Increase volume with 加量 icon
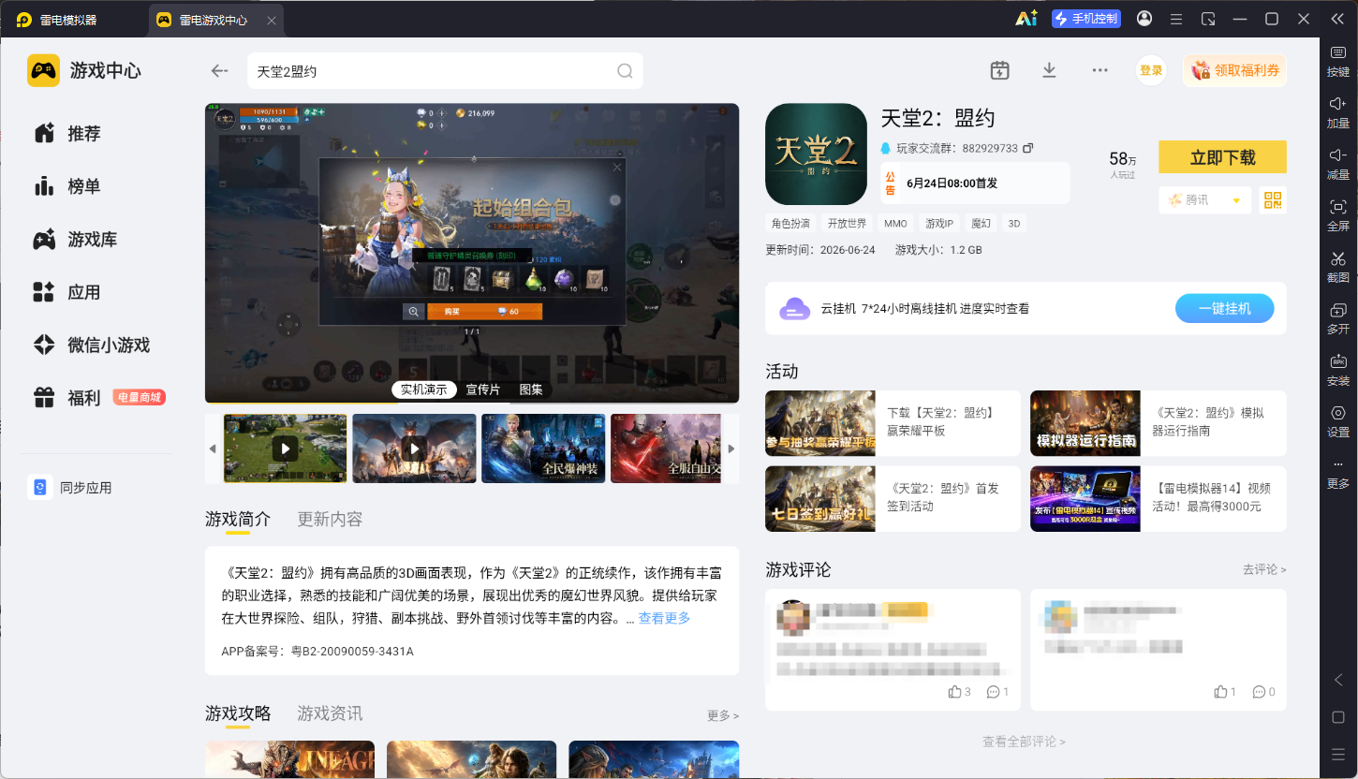The width and height of the screenshot is (1358, 779). point(1338,112)
